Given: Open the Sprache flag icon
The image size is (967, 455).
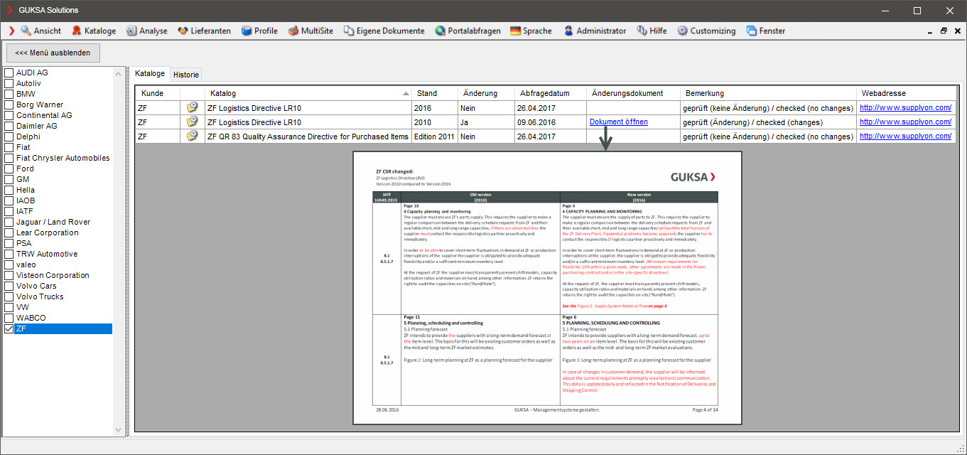Looking at the screenshot, I should tap(515, 31).
